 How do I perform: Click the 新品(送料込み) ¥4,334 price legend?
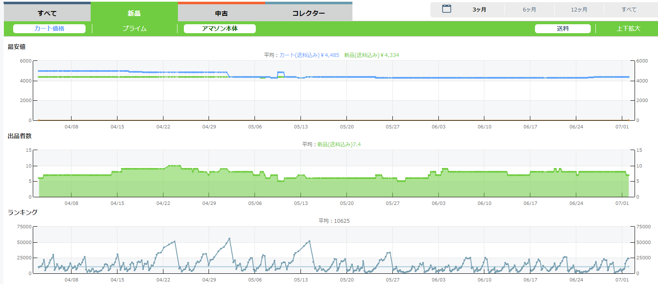click(x=372, y=55)
